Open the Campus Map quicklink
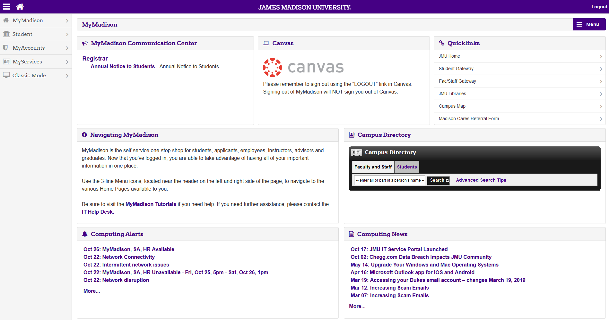The height and width of the screenshot is (320, 609). coord(519,106)
